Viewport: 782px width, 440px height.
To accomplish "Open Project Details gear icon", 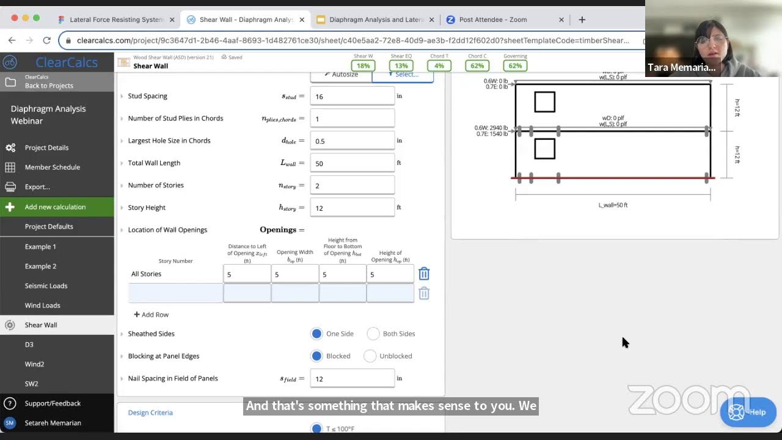I will [x=10, y=148].
